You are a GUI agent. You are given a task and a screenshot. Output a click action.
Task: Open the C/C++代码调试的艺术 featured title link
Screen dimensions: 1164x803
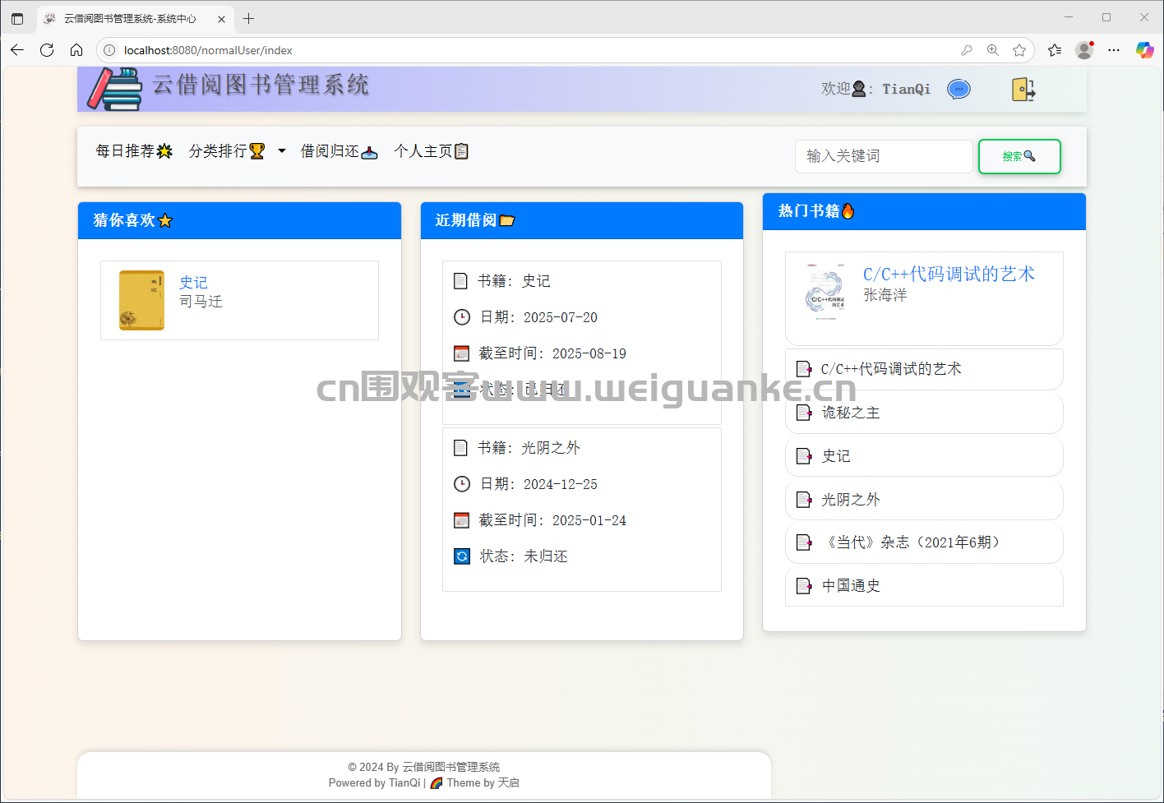point(948,274)
